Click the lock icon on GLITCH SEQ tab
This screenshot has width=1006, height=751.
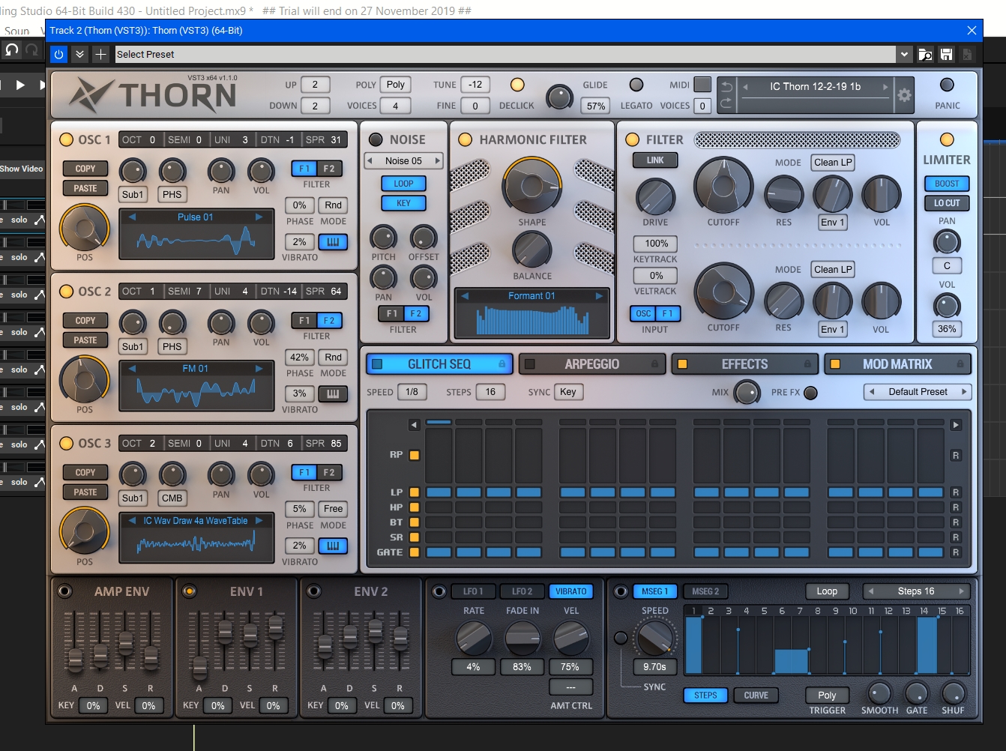(502, 364)
